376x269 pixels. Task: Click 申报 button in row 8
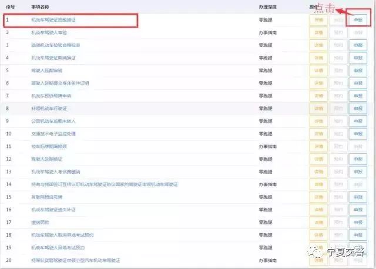click(x=358, y=109)
